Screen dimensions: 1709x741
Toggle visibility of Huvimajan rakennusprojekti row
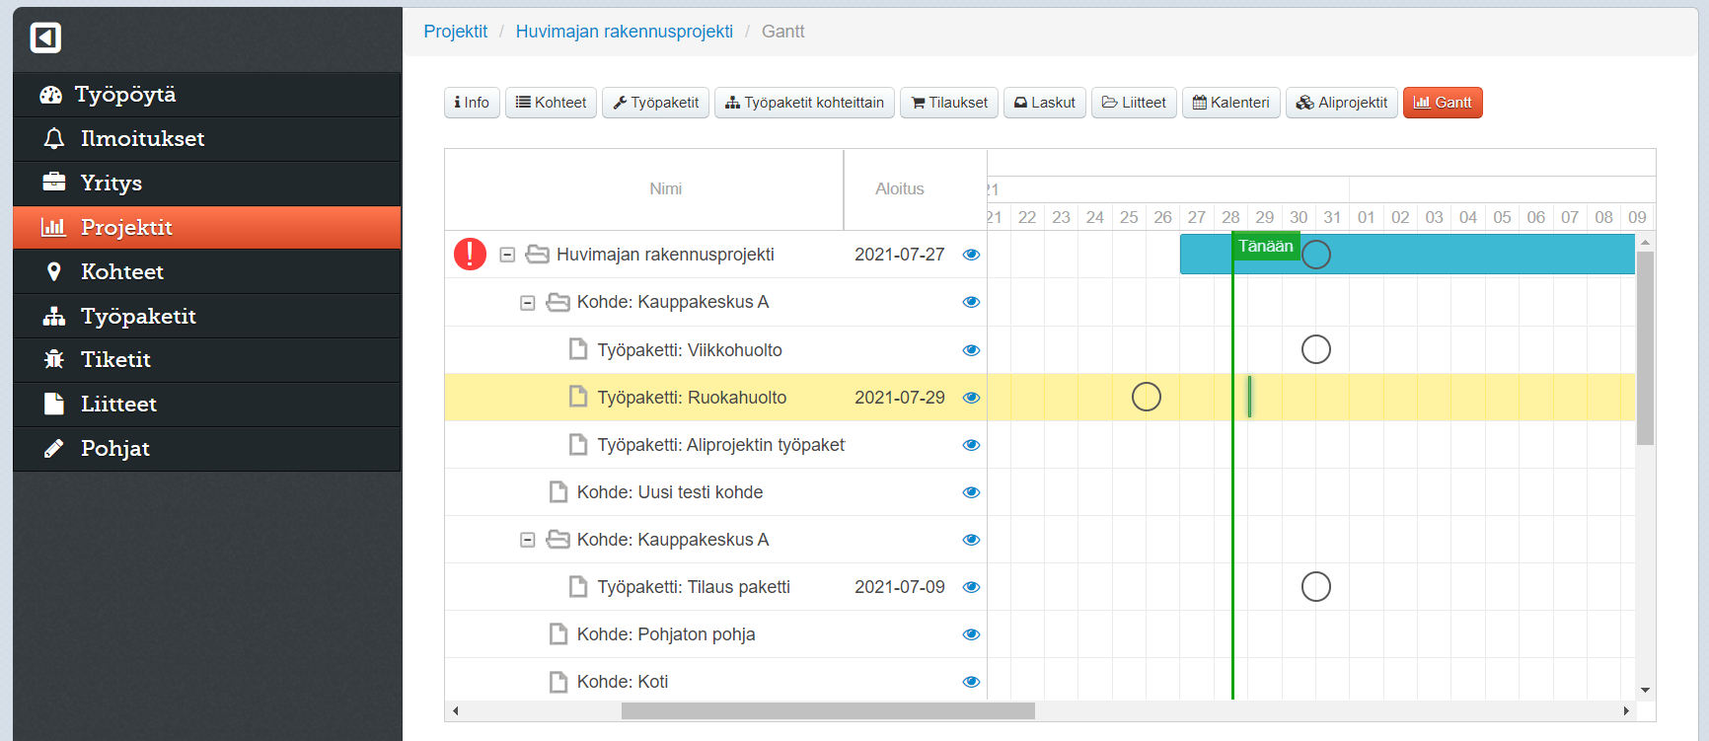[x=971, y=255]
